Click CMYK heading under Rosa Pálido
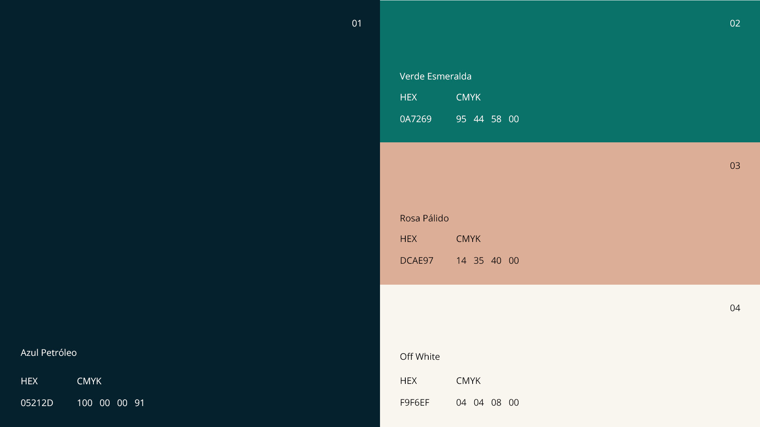This screenshot has height=427, width=760. (468, 239)
